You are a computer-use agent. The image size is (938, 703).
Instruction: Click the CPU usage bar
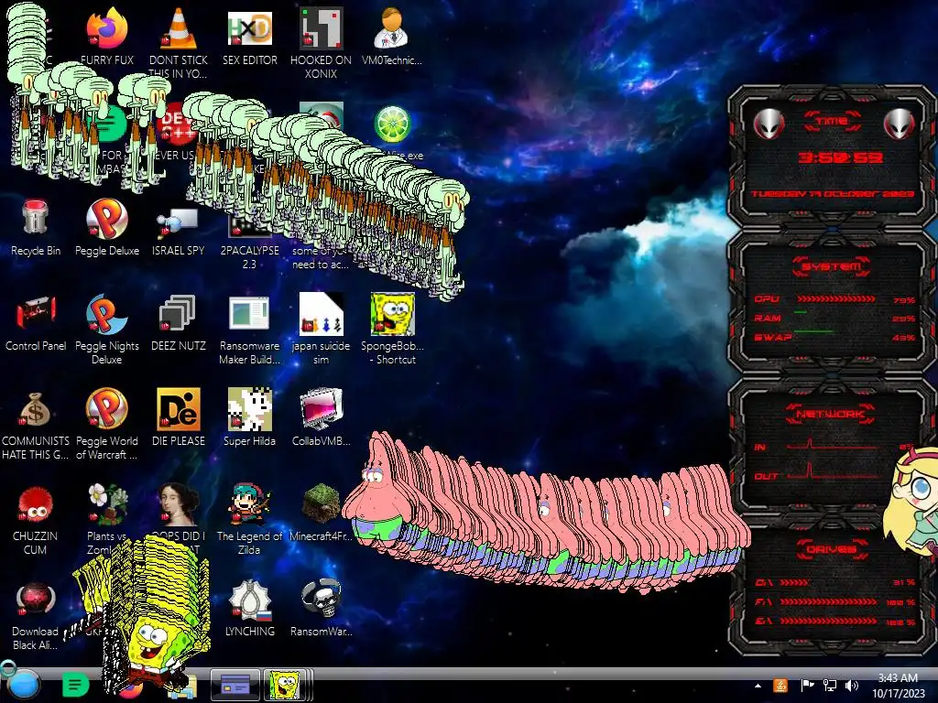[835, 298]
